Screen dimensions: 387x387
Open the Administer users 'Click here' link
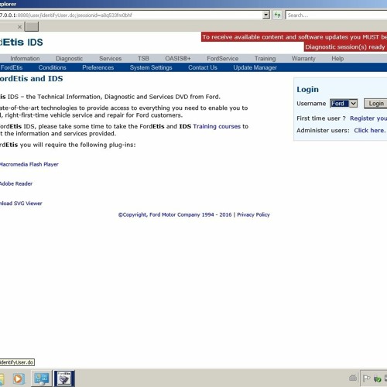click(x=370, y=130)
